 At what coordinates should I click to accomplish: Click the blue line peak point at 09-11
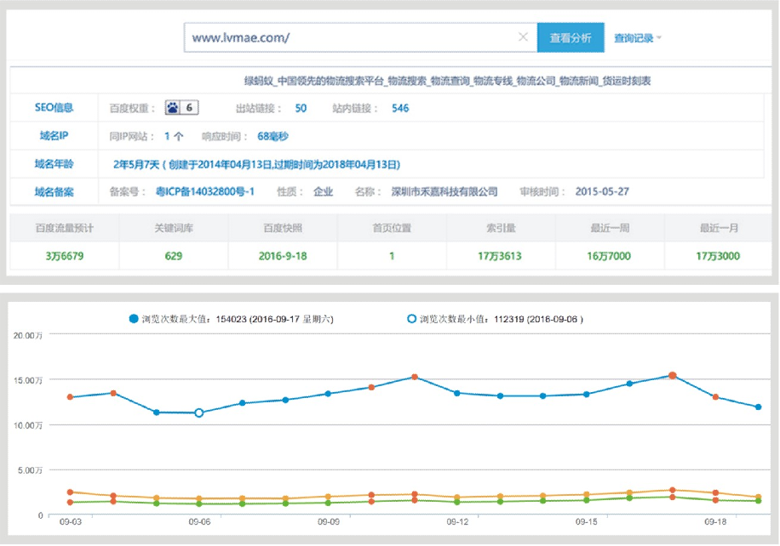[415, 377]
